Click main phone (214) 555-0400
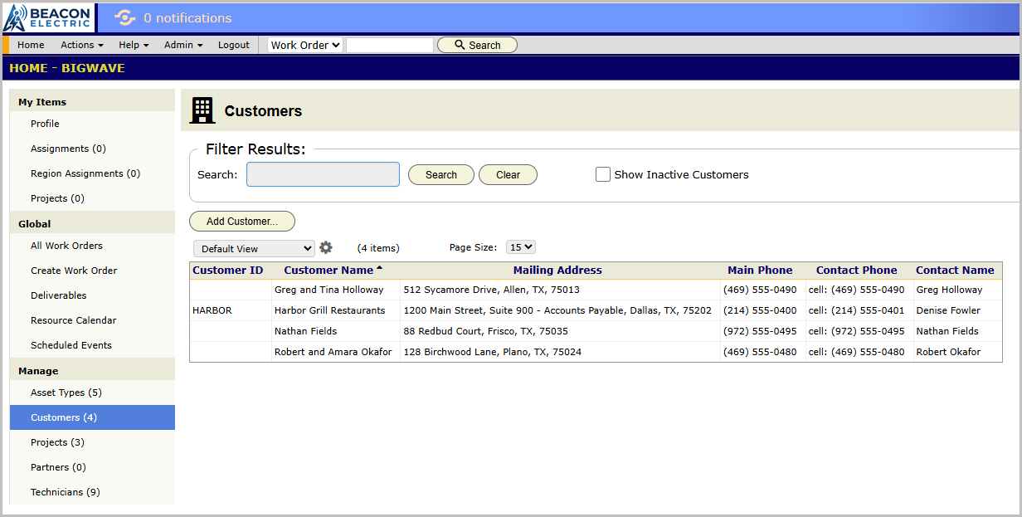Viewport: 1022px width, 517px height. [x=760, y=310]
